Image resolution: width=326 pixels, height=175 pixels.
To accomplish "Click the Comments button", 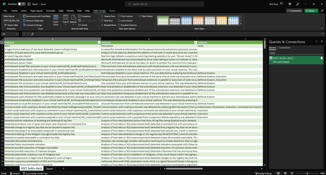I will pyautogui.click(x=294, y=10).
